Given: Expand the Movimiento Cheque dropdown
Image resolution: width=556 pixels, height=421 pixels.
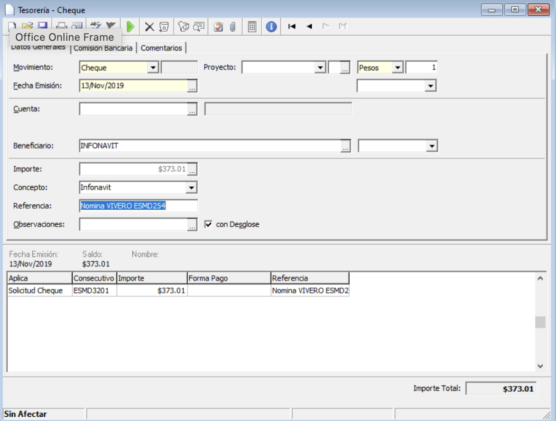Looking at the screenshot, I should (x=153, y=67).
